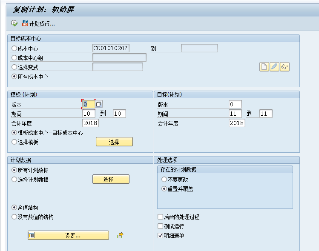Click cost center field containing CC01010207
319x251 pixels.
(x=111, y=48)
